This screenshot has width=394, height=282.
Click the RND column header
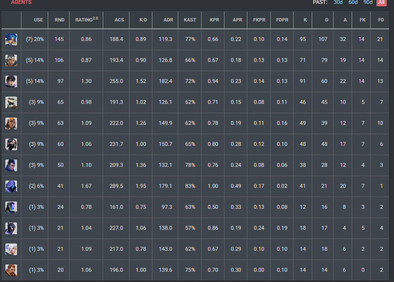point(59,20)
